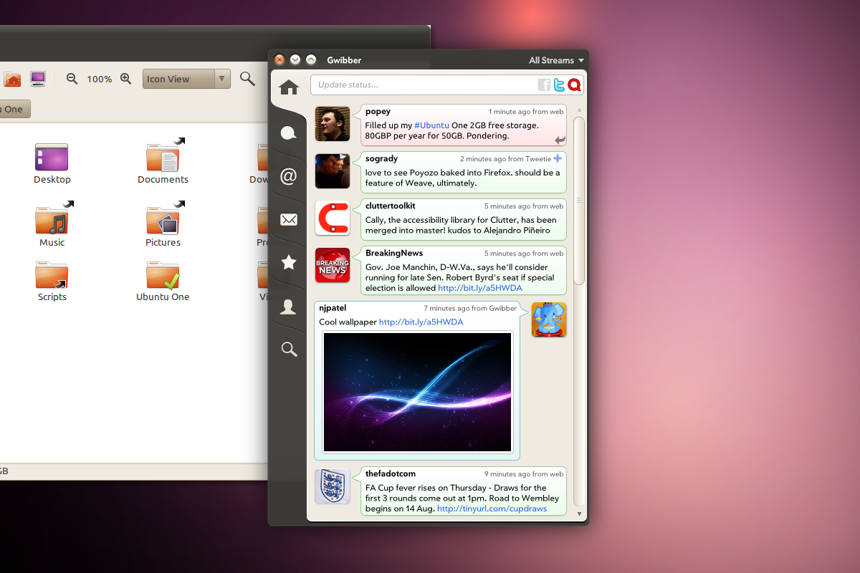Click the username sogrady

[x=381, y=158]
